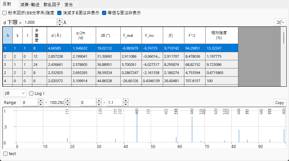Screen dimensions: 289x161
Task: Click the 26.60481 |F| cell
Action: coord(174,81)
